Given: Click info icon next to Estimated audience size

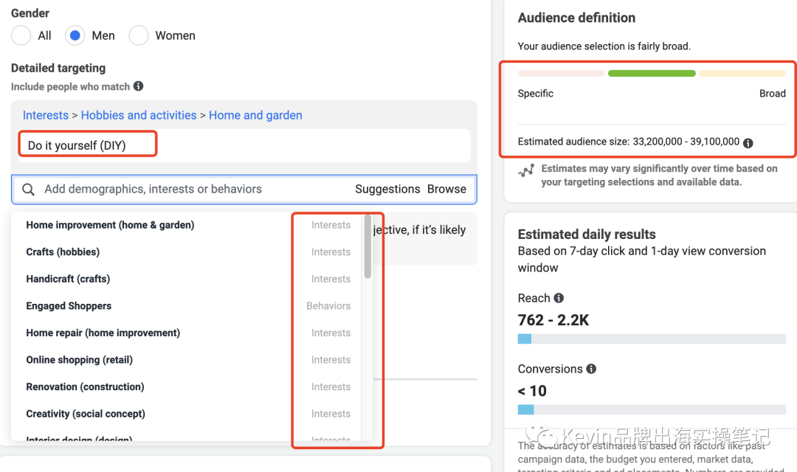Looking at the screenshot, I should 748,142.
